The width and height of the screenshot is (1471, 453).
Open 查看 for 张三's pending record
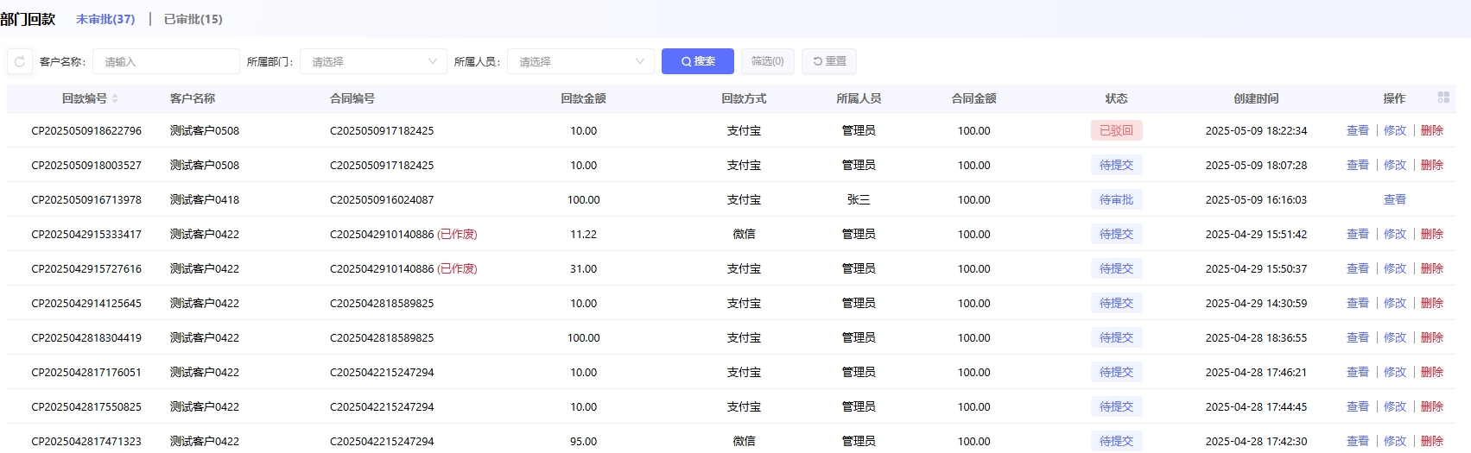tap(1394, 199)
